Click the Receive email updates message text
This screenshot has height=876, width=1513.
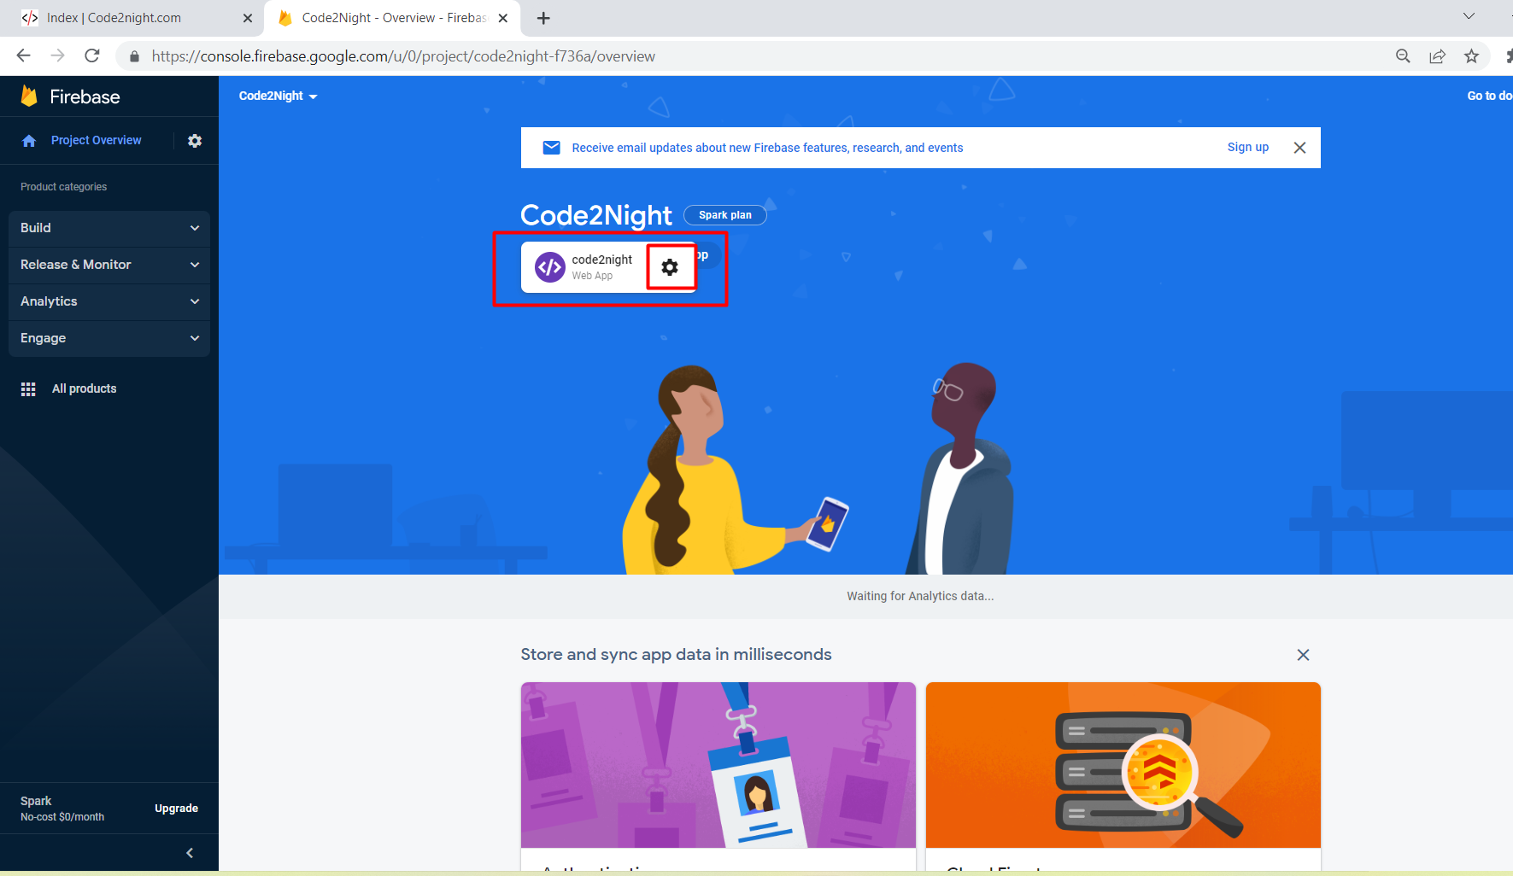(767, 148)
